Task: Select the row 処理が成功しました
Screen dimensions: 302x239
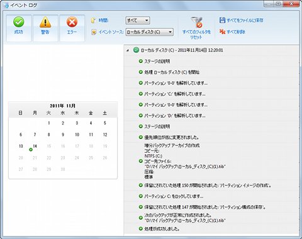Action: coord(211,229)
